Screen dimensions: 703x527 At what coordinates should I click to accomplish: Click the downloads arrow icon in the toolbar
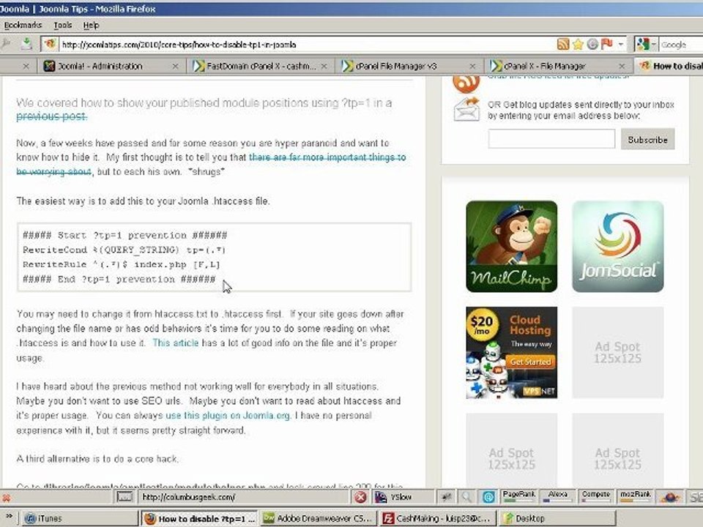point(27,43)
